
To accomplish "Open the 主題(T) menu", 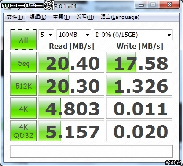I will [61, 18].
